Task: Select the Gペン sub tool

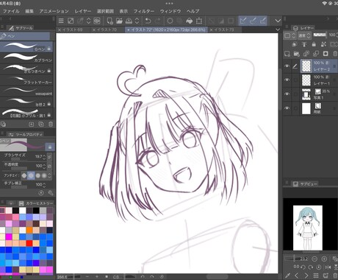Action: click(26, 47)
